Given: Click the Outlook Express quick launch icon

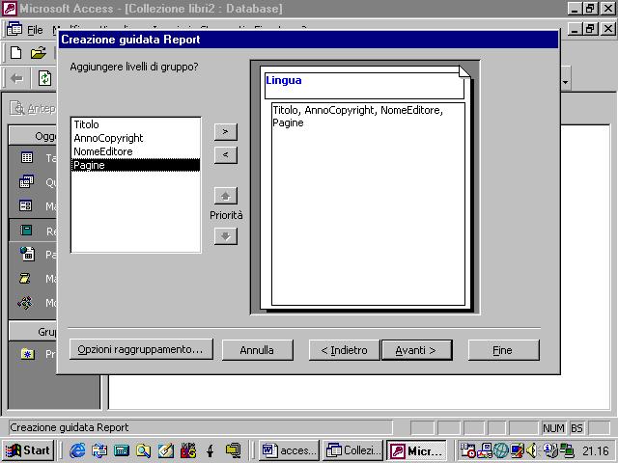Looking at the screenshot, I should click(99, 450).
